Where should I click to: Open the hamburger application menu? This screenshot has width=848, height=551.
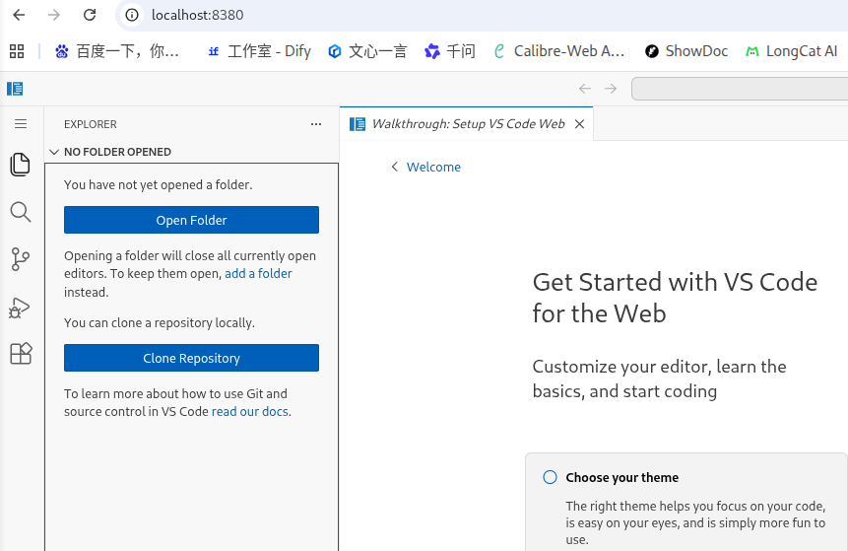pyautogui.click(x=21, y=124)
